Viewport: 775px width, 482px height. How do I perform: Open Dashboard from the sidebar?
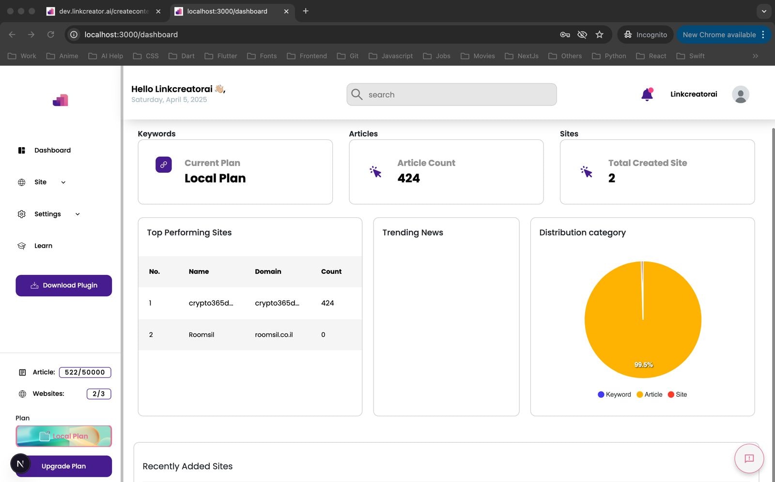52,151
